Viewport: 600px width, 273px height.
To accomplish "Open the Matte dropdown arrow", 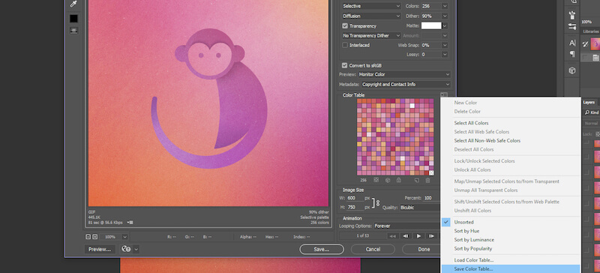I will (445, 26).
